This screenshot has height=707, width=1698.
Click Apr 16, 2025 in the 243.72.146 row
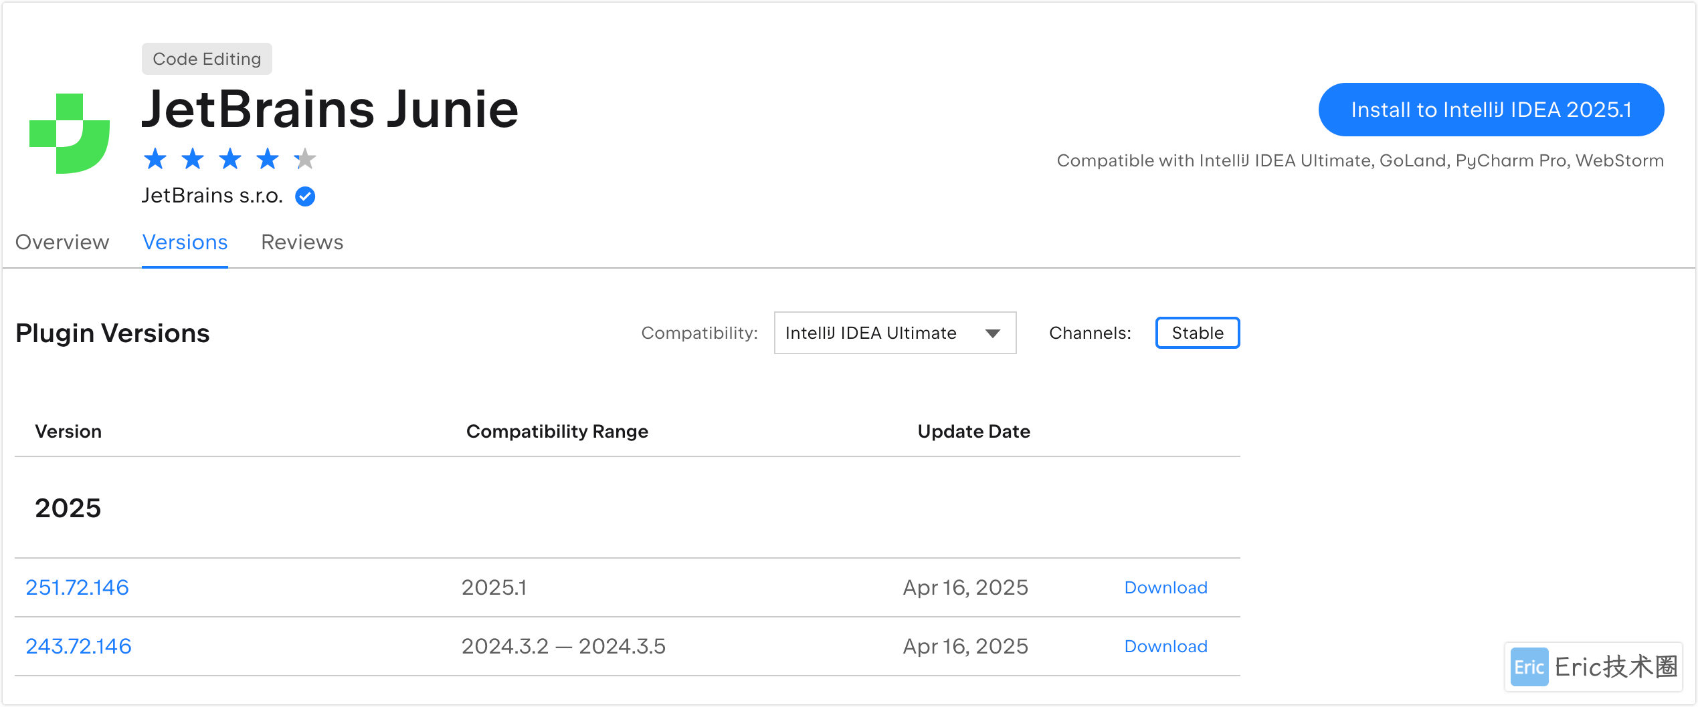tap(965, 646)
